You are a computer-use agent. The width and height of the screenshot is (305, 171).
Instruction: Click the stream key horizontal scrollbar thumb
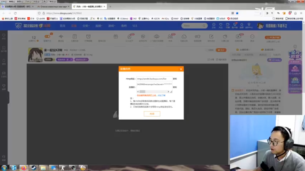(142, 92)
